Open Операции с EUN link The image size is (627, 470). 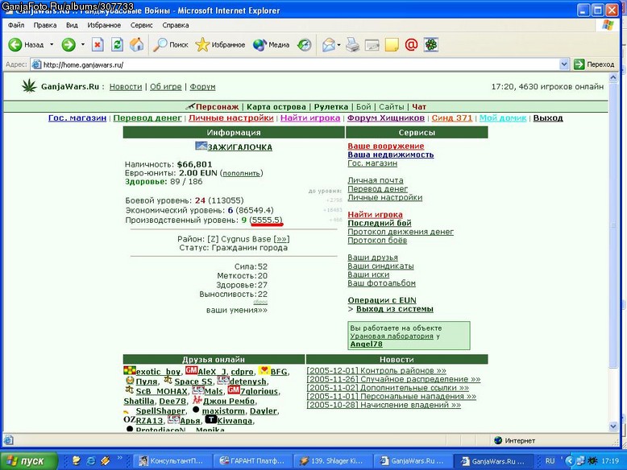coord(382,300)
